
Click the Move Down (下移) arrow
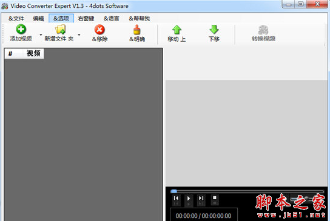[214, 30]
